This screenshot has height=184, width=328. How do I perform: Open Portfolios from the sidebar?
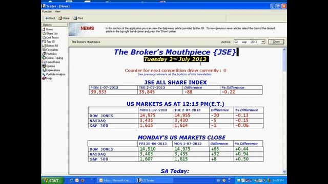coord(50,54)
